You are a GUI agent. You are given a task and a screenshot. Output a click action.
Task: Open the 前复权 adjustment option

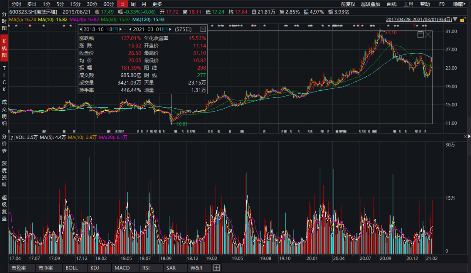point(348,4)
